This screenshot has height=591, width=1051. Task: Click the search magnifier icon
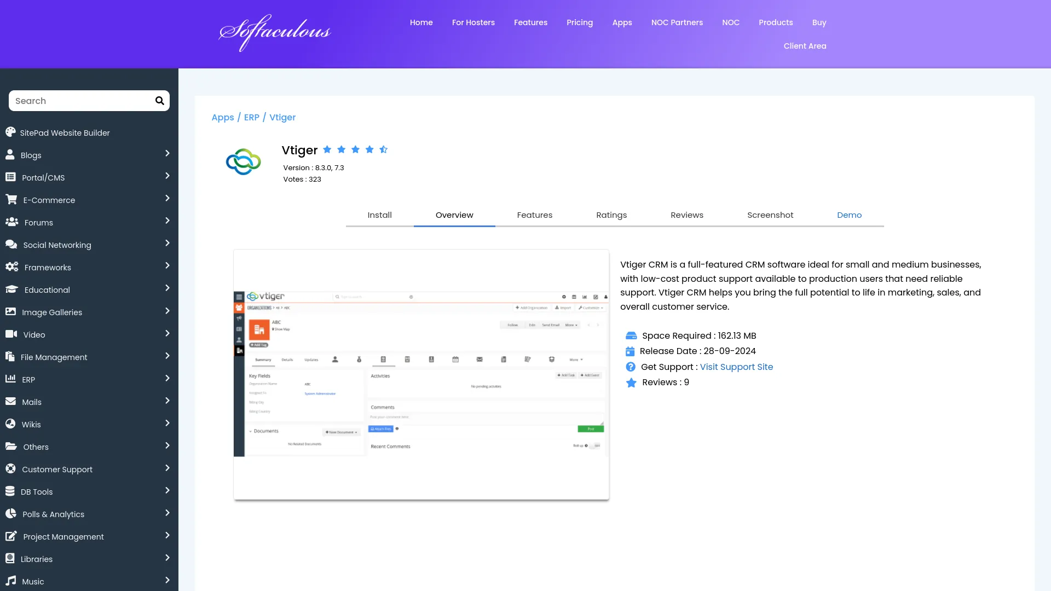coord(159,101)
